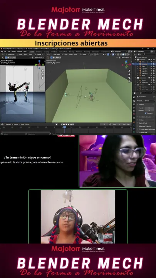
Task: Collapse the Collection 1 tree in outliner
Action: click(136, 59)
